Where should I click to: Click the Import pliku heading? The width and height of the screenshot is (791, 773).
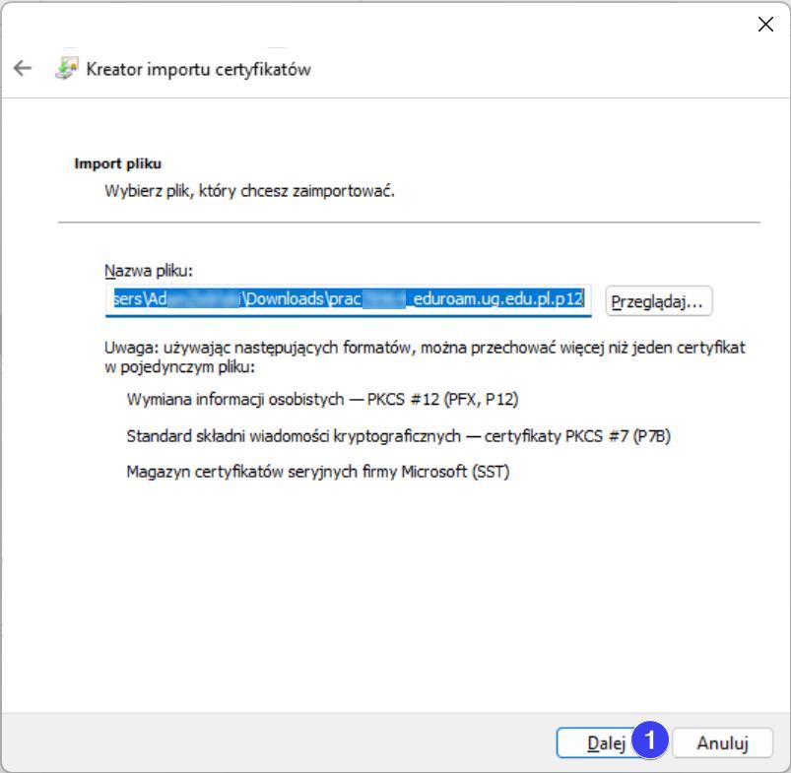point(117,163)
